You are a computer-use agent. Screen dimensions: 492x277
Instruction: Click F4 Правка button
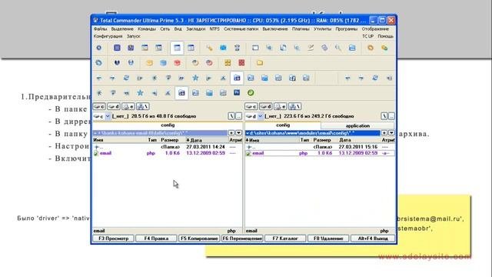tap(156, 239)
